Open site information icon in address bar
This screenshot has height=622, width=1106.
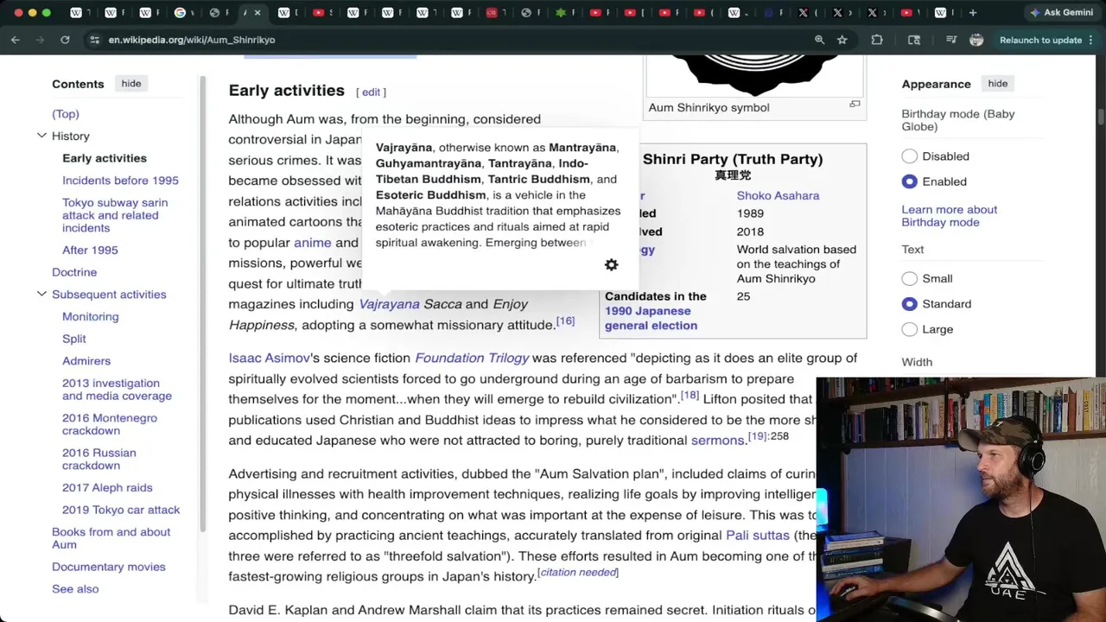coord(94,40)
